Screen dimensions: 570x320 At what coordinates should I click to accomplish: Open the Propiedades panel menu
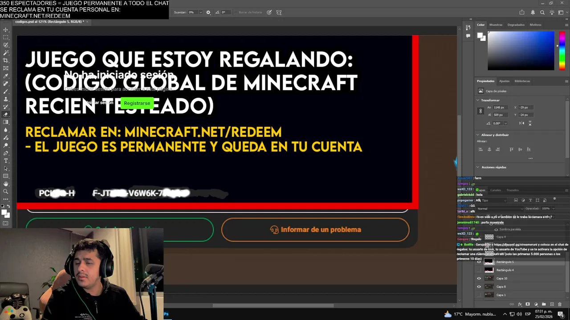point(566,81)
